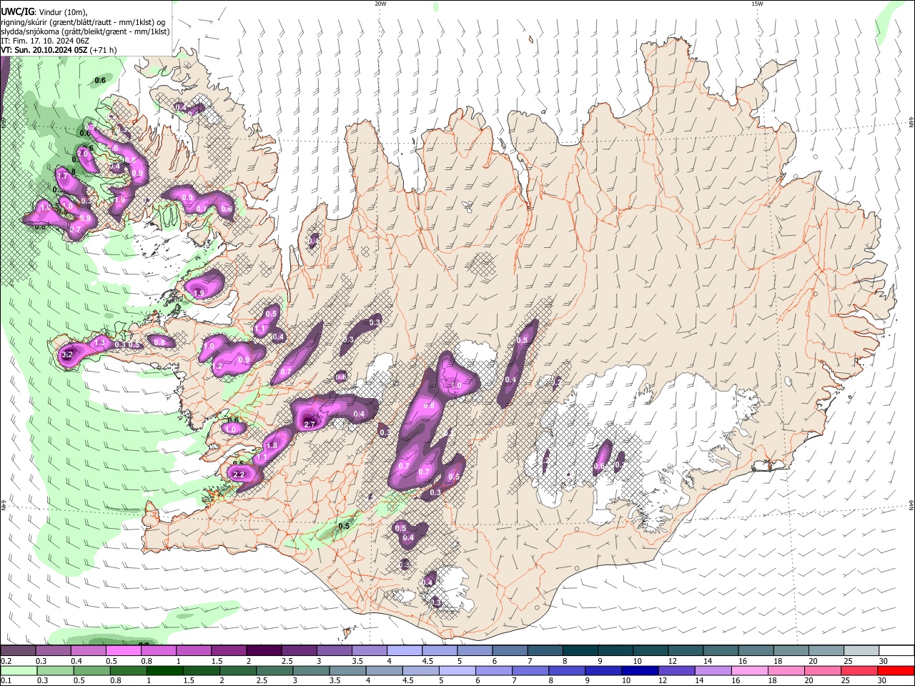Click the 20W longitude label
This screenshot has width=915, height=686.
(x=380, y=4)
